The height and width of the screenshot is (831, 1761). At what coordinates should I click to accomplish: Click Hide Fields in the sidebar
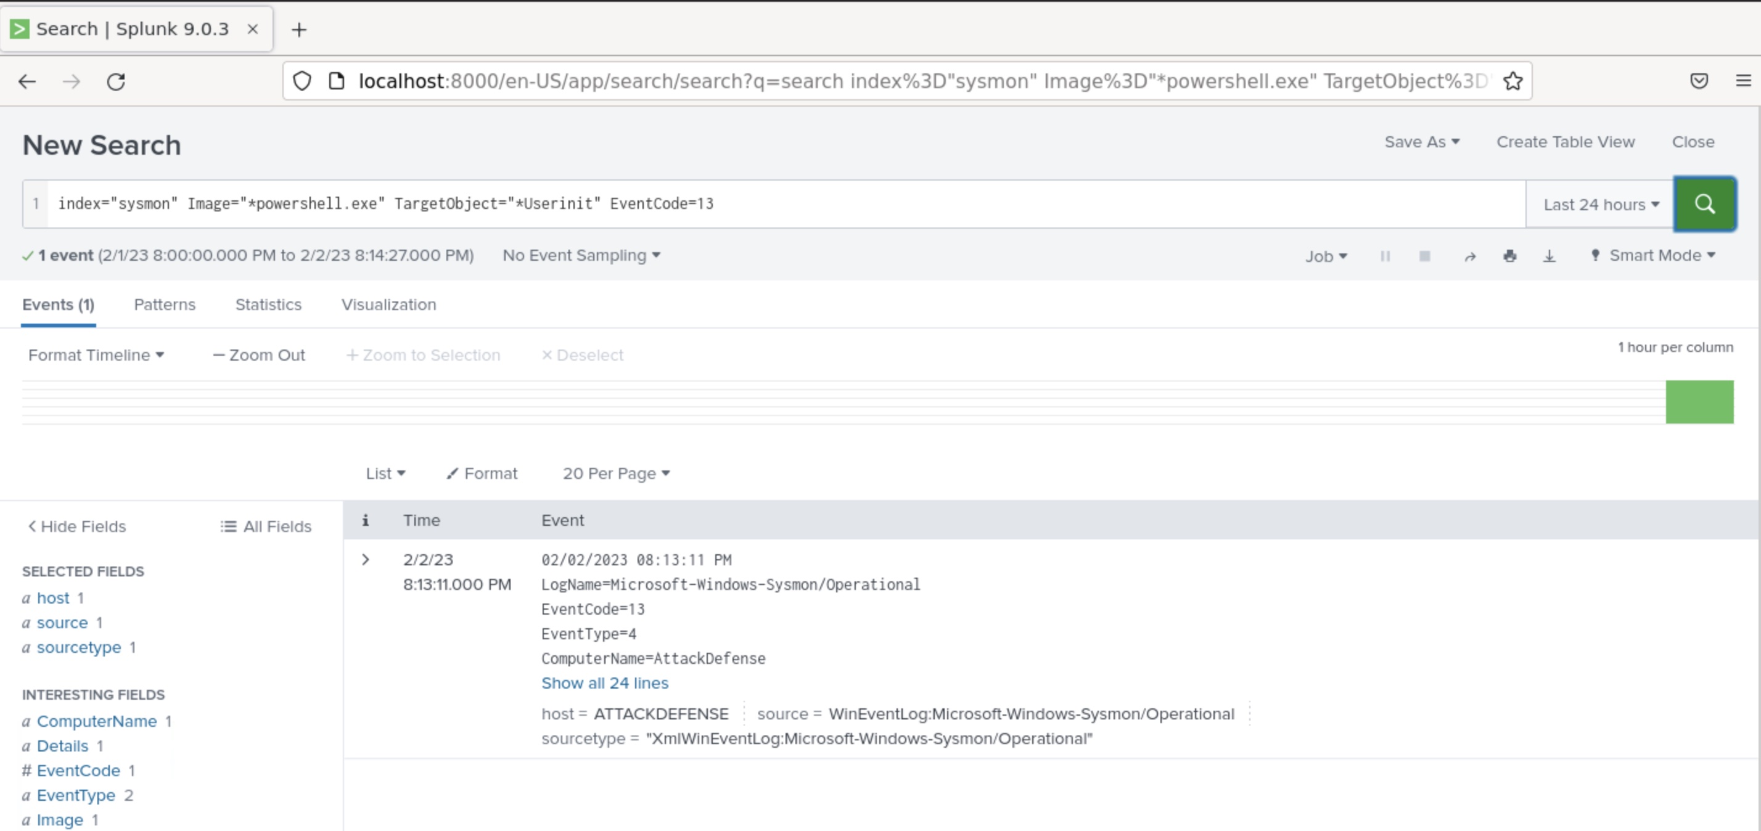point(76,527)
